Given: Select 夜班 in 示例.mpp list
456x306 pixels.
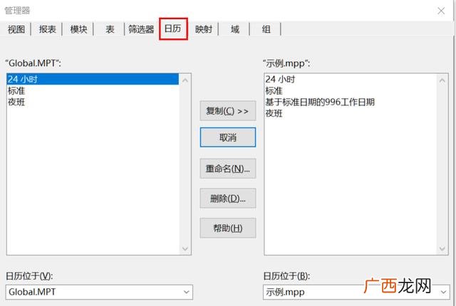Looking at the screenshot, I should [351, 113].
